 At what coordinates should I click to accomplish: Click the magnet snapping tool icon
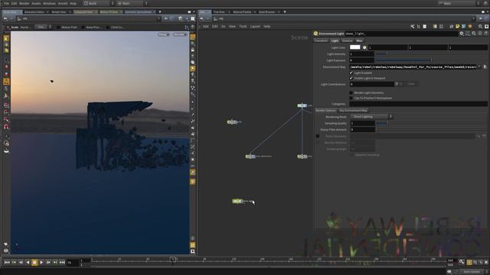click(6, 127)
